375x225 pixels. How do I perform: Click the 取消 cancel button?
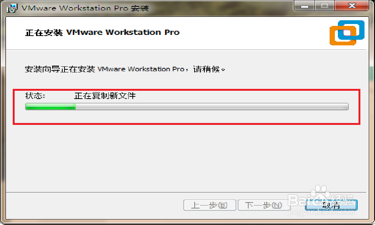point(331,205)
